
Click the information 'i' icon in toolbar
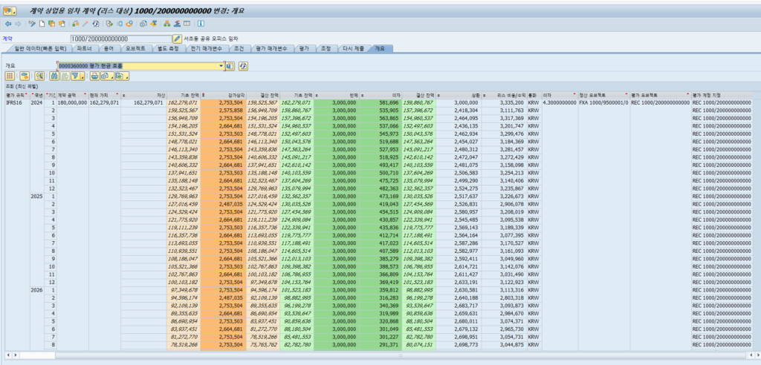click(201, 24)
